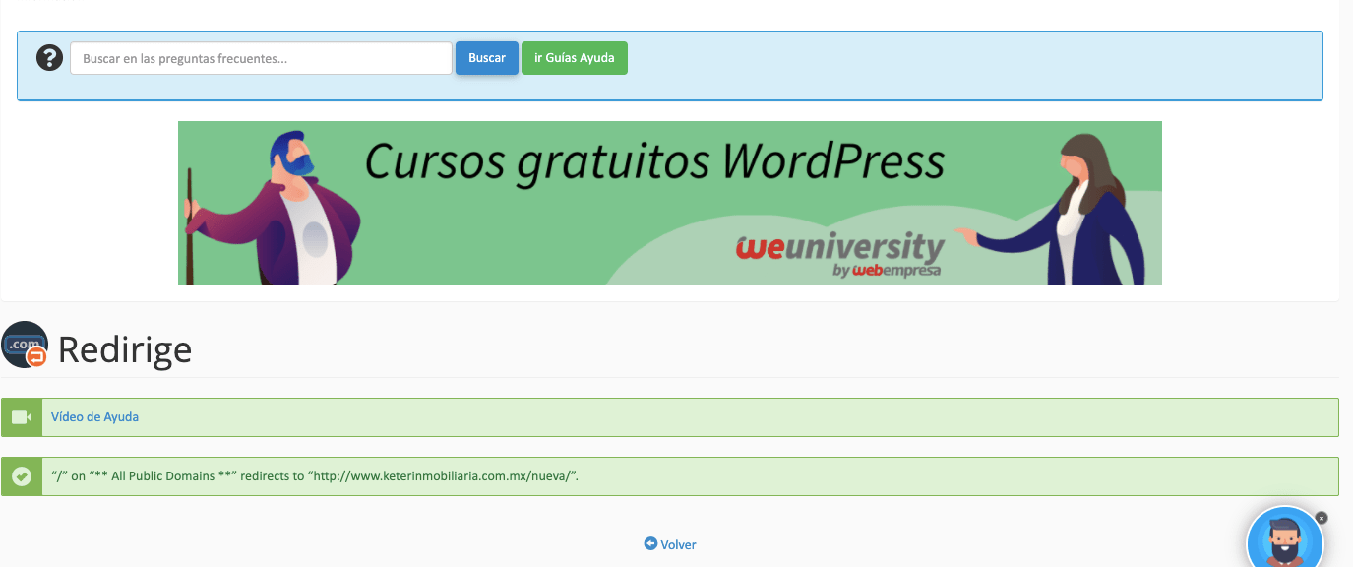The width and height of the screenshot is (1353, 567).
Task: Close the chat assistant bubble
Action: coord(1322,518)
